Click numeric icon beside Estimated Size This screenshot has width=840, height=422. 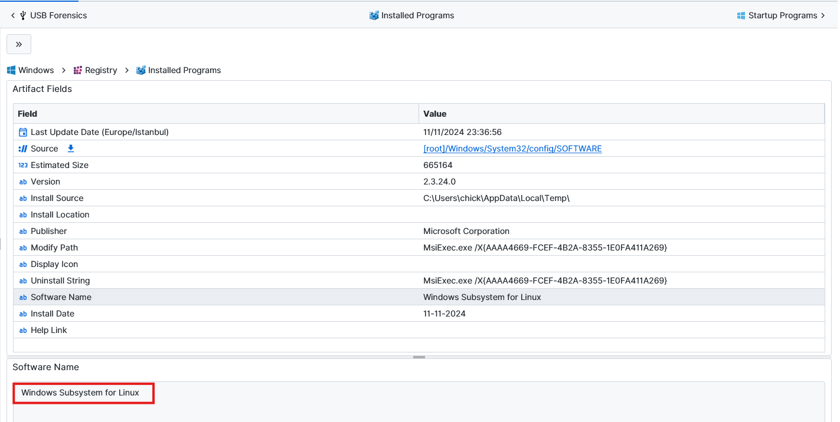(23, 165)
